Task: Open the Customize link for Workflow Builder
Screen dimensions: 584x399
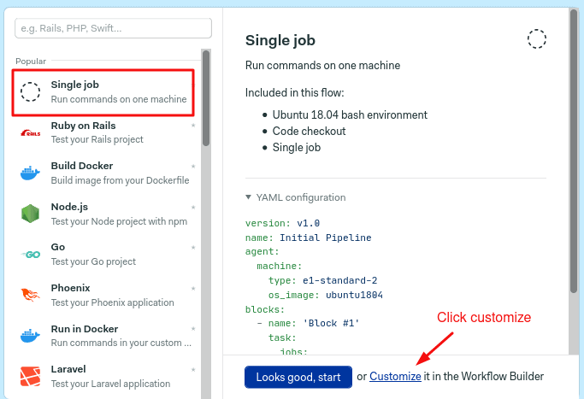Action: coord(395,377)
